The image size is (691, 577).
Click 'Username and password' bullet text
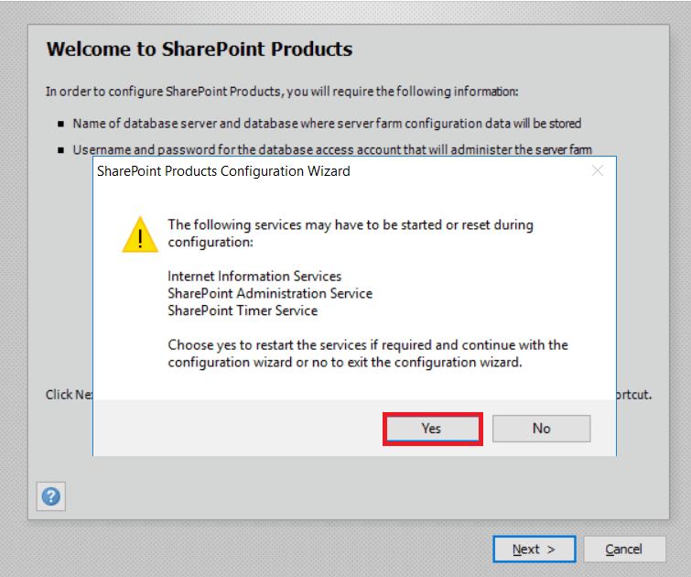(x=332, y=149)
